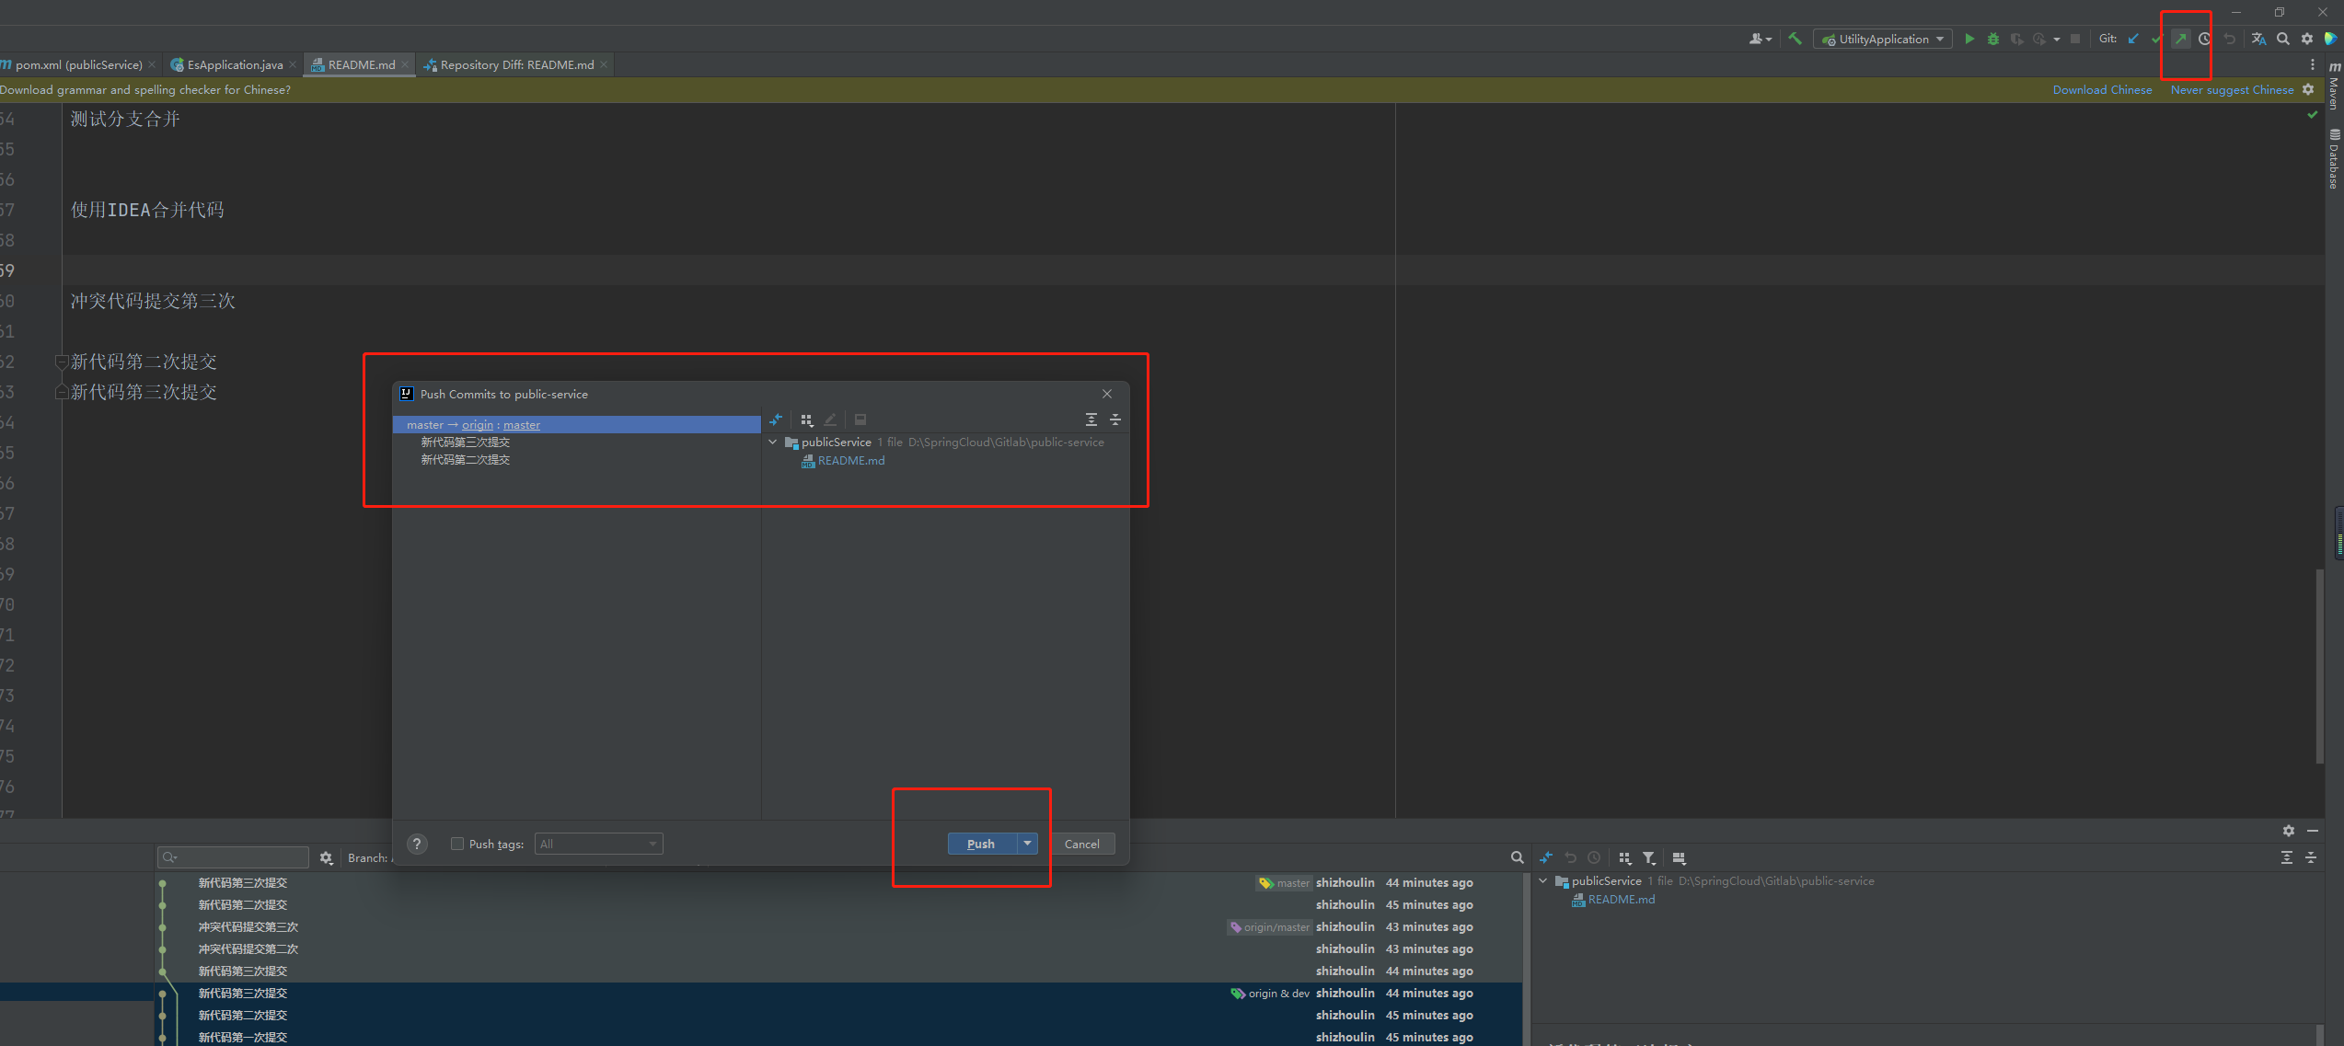Click line 60 text 冲突代码提交第三次 in editor

[x=153, y=301]
